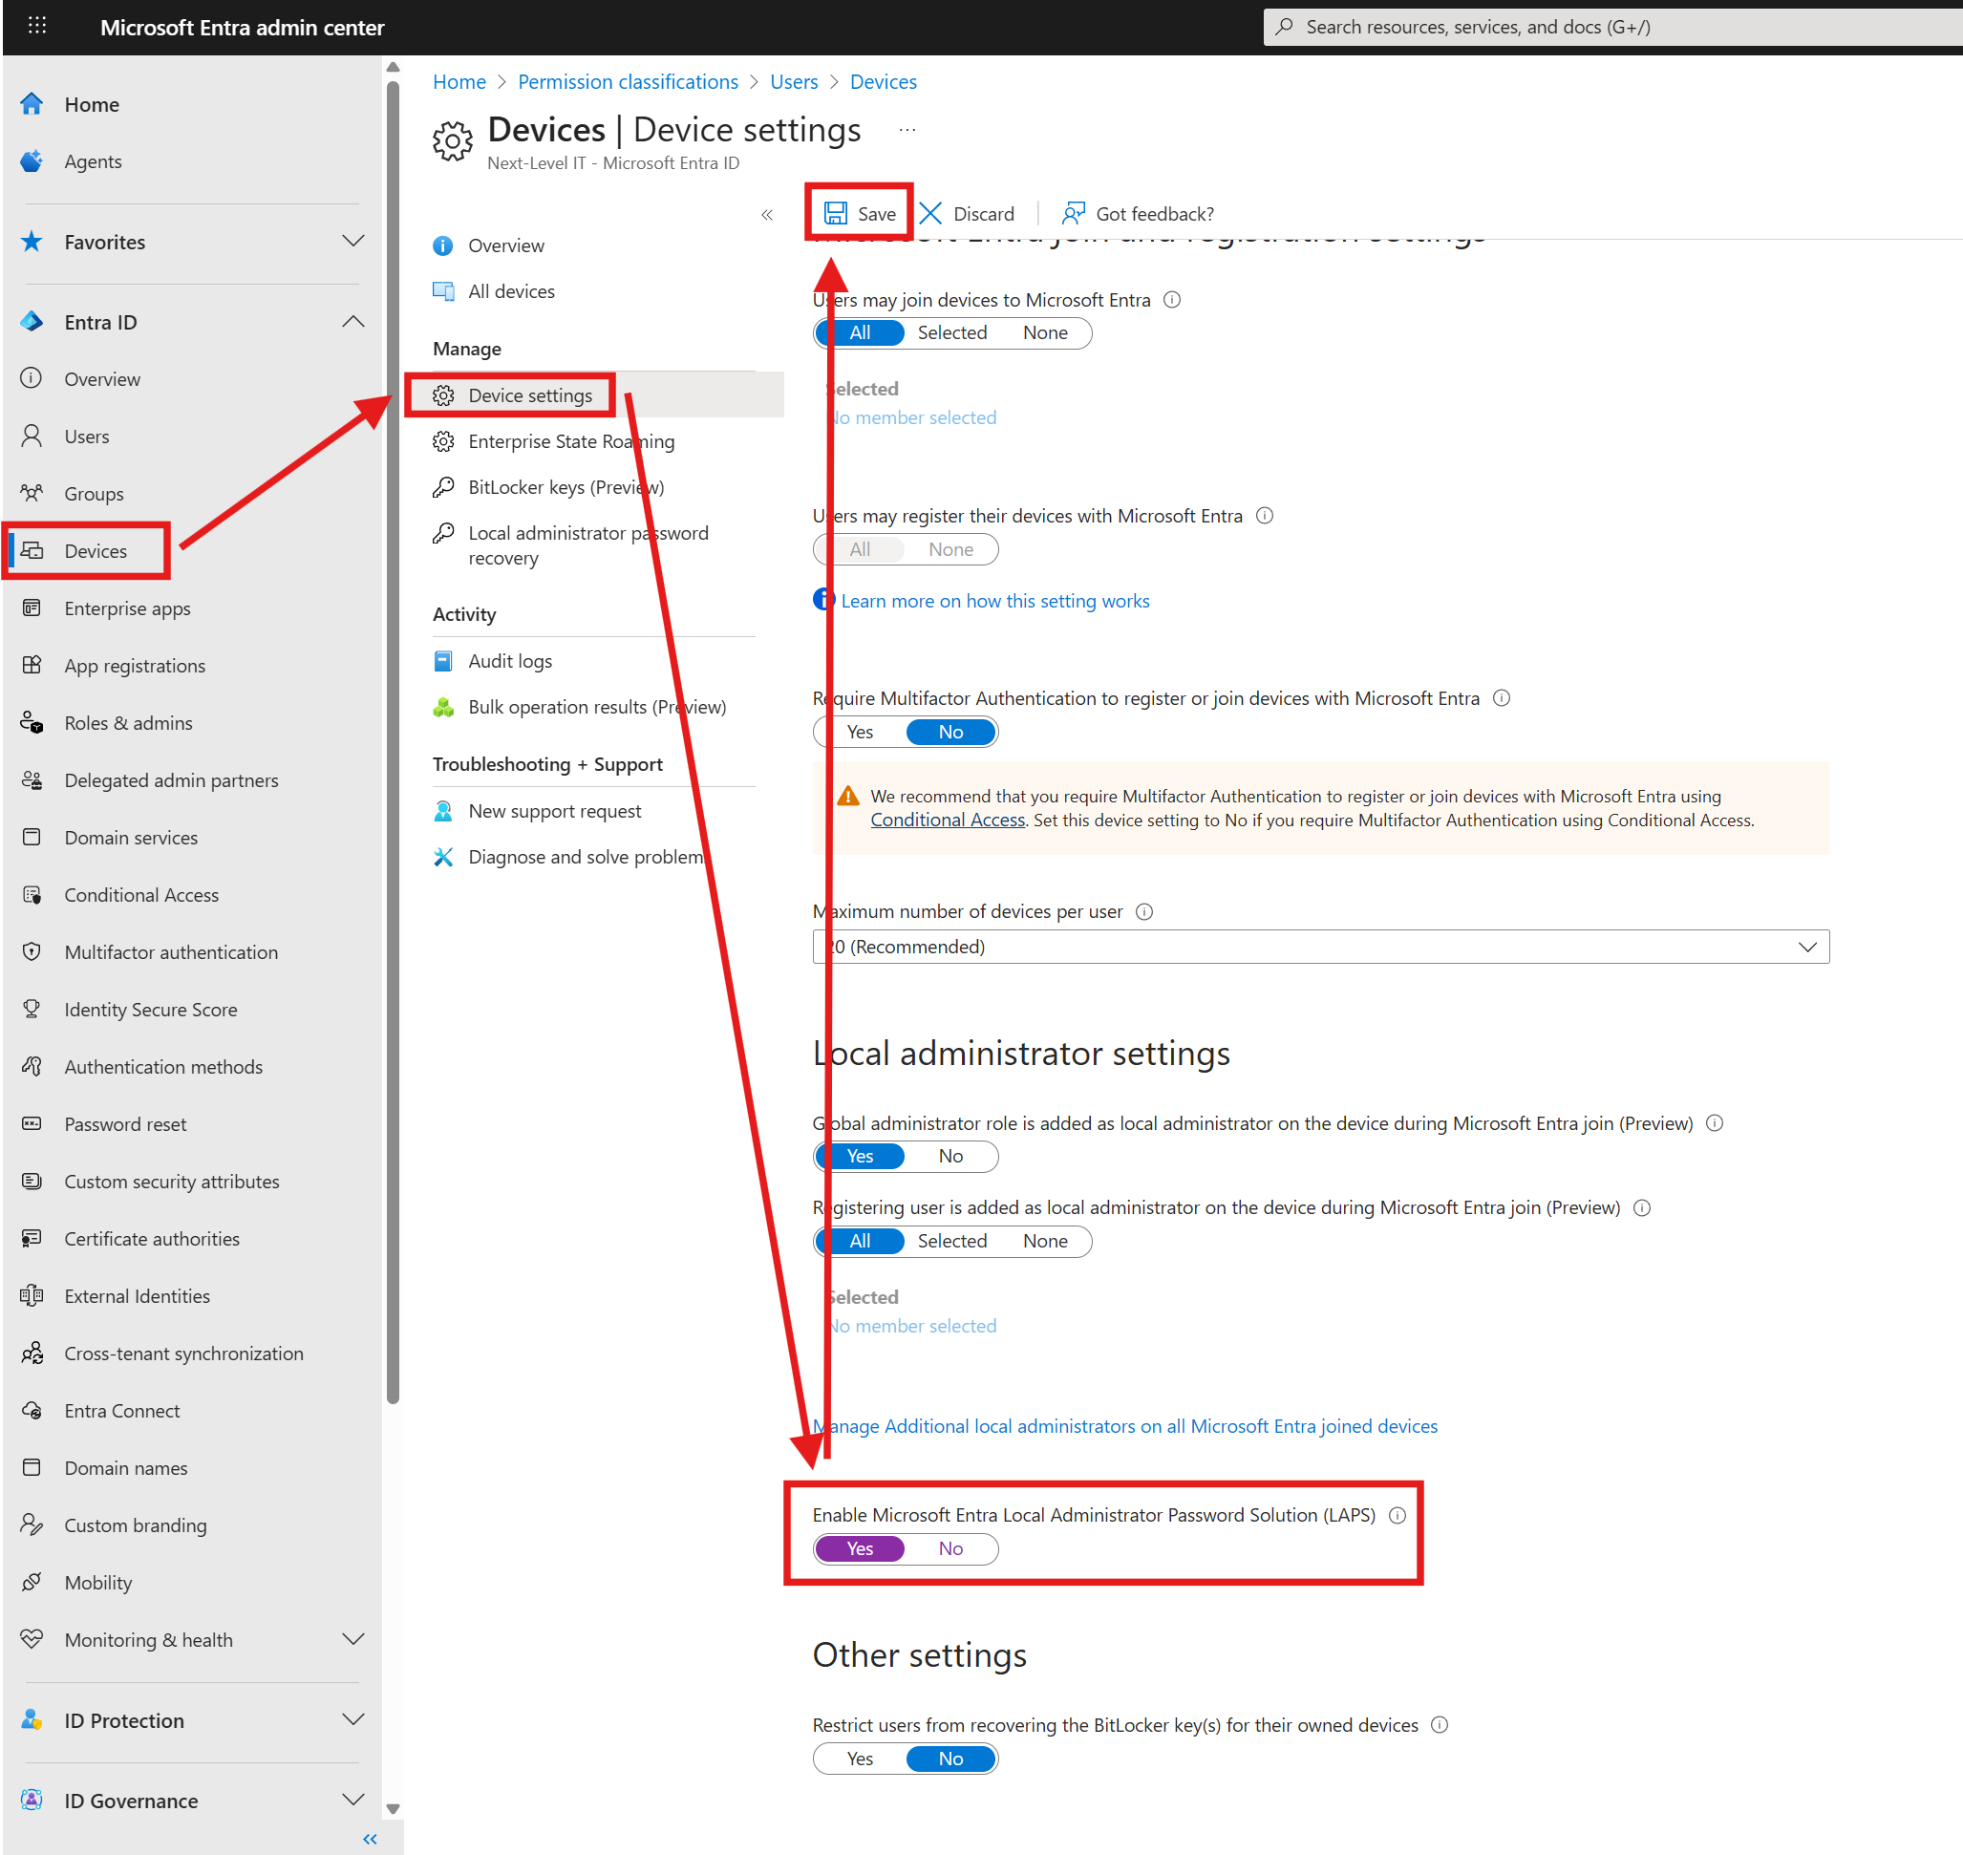
Task: Click the Authentication methods icon
Action: (x=32, y=1067)
